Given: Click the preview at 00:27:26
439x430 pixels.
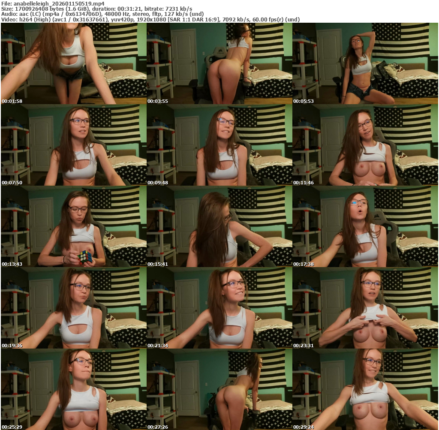Looking at the screenshot, I should [x=219, y=389].
